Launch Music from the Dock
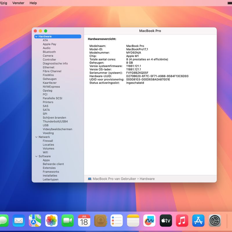 [x=182, y=220]
